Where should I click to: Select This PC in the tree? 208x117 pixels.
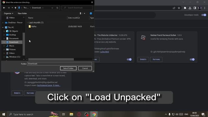(9, 27)
